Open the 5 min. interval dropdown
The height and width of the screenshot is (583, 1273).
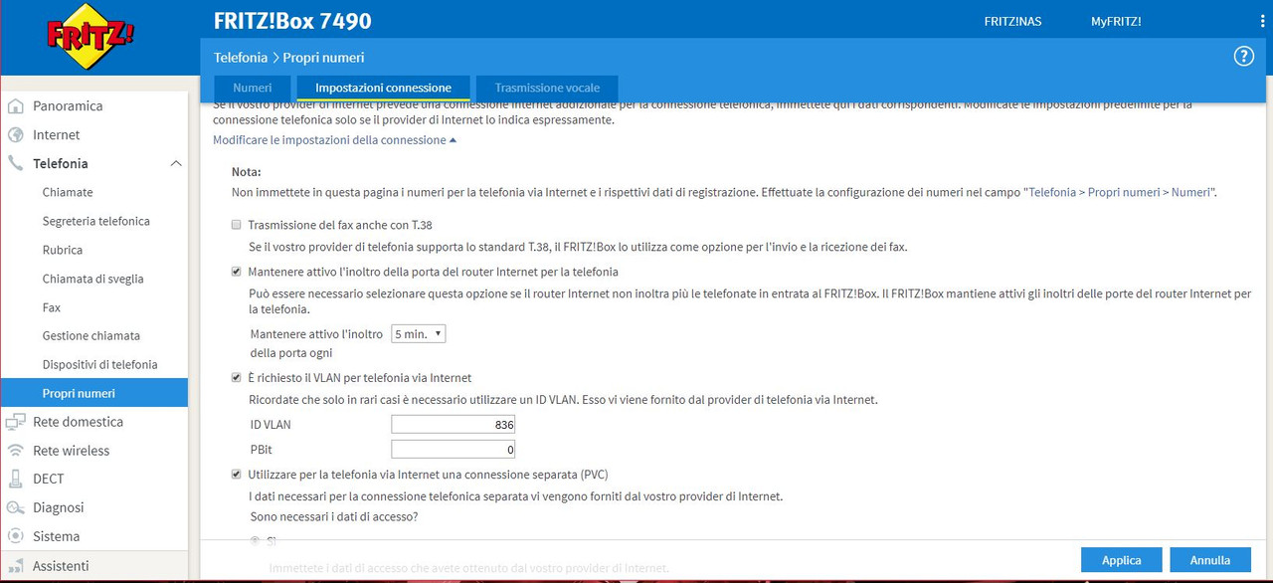(418, 334)
